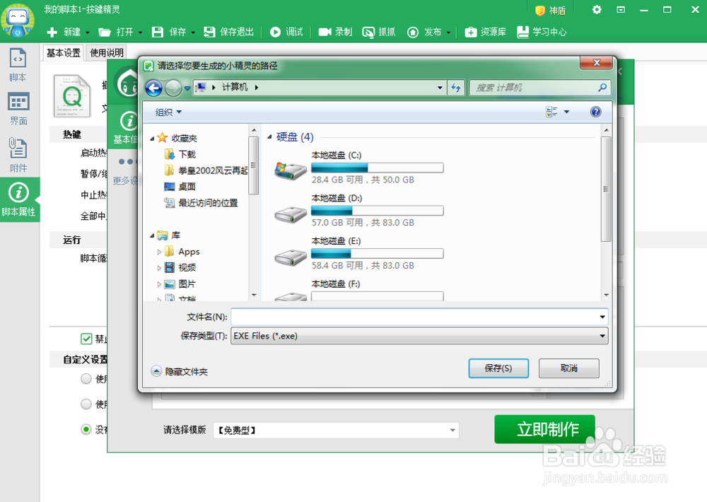Image resolution: width=707 pixels, height=502 pixels.
Task: Toggle the 禁 checkbox in main window
Action: (86, 339)
